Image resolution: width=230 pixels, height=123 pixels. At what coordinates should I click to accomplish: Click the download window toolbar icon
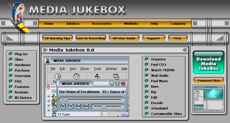116,76
